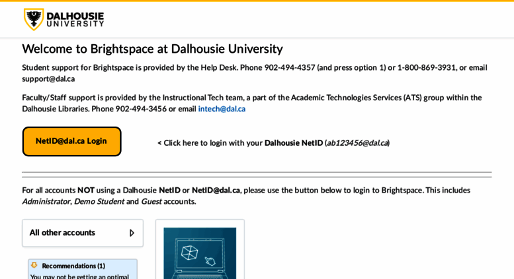Click the 902-494-3456 Instructional Tech phone number
The width and height of the screenshot is (514, 279).
pyautogui.click(x=141, y=109)
